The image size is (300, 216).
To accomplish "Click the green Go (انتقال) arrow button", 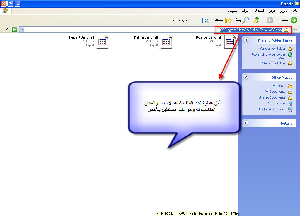I will tap(14, 30).
